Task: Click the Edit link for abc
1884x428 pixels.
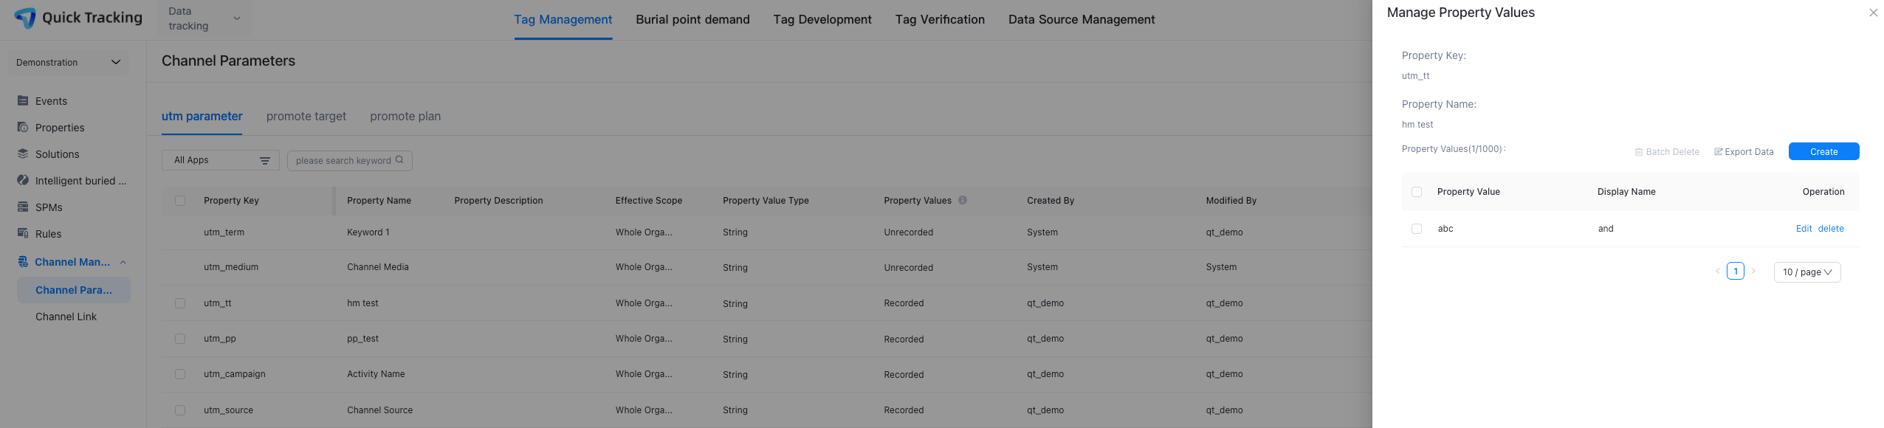Action: (x=1804, y=229)
